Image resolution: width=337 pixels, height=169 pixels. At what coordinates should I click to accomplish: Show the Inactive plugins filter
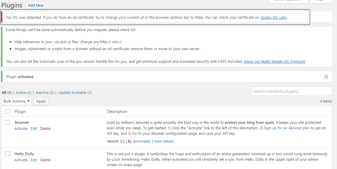click(42, 92)
